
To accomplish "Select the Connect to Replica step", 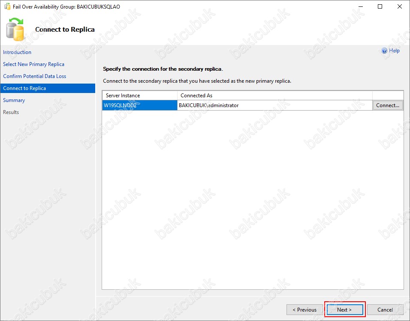I will (x=48, y=88).
